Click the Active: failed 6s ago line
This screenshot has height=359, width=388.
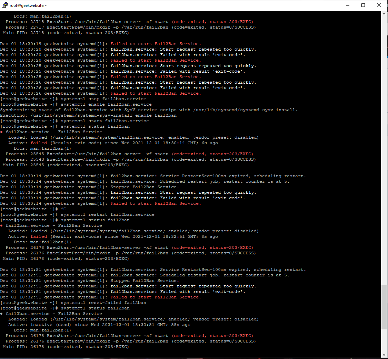[x=113, y=143]
